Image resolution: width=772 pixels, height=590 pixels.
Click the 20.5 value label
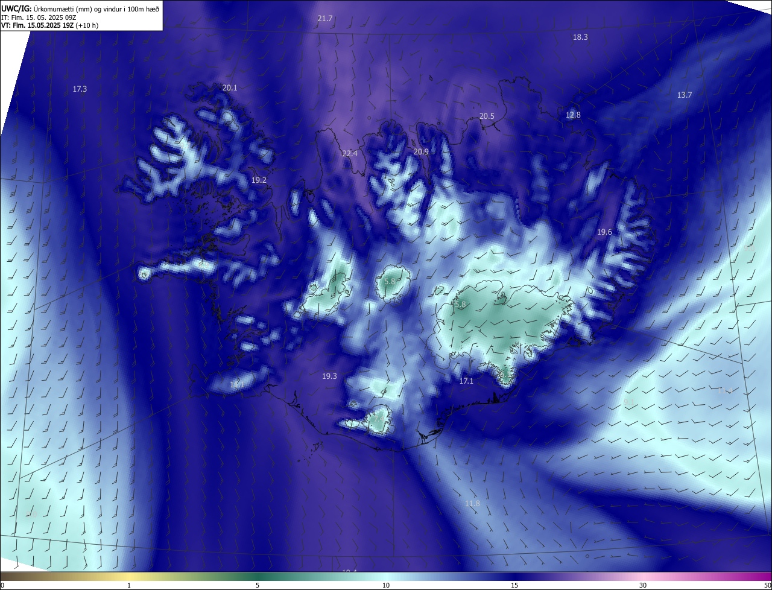pyautogui.click(x=487, y=116)
